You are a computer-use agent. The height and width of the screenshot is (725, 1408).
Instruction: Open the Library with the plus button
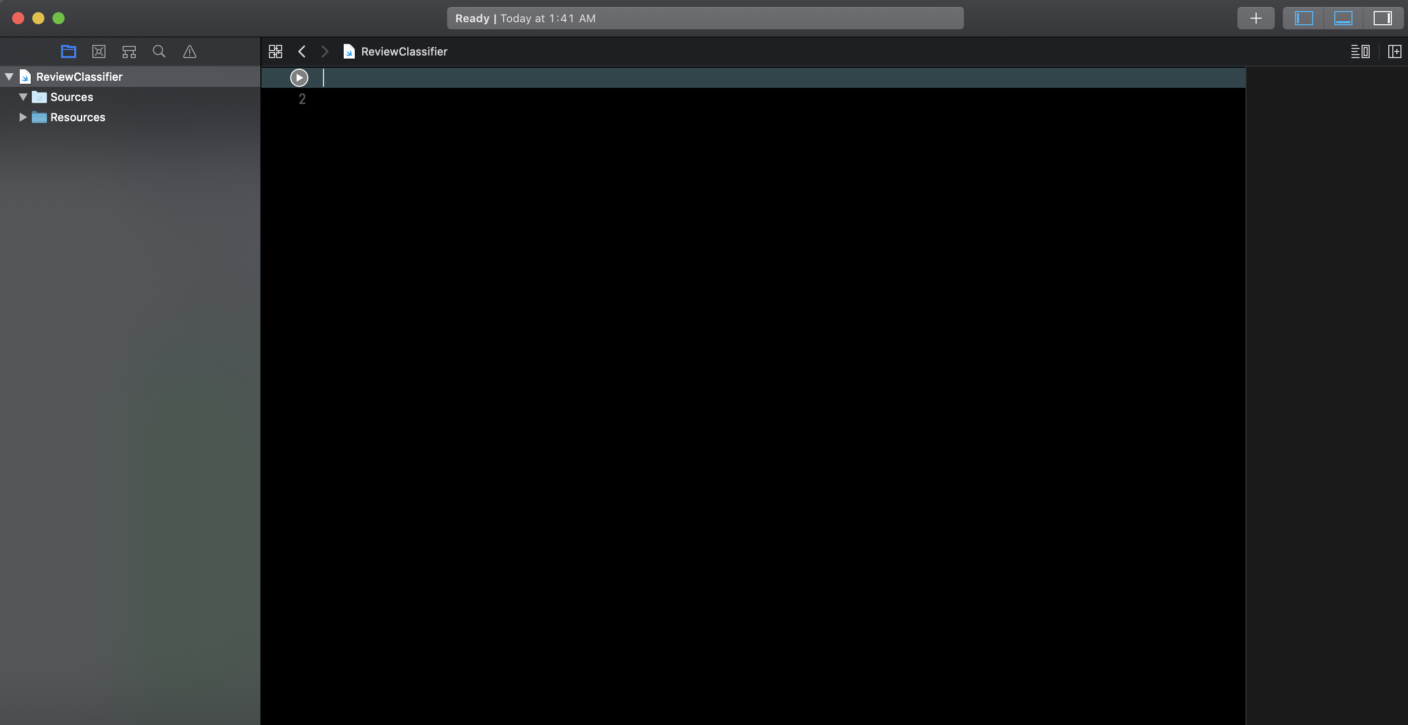pos(1256,18)
